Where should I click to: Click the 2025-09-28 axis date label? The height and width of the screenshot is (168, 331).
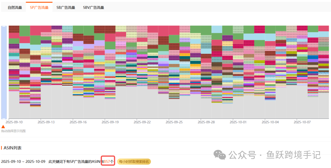point(207,122)
